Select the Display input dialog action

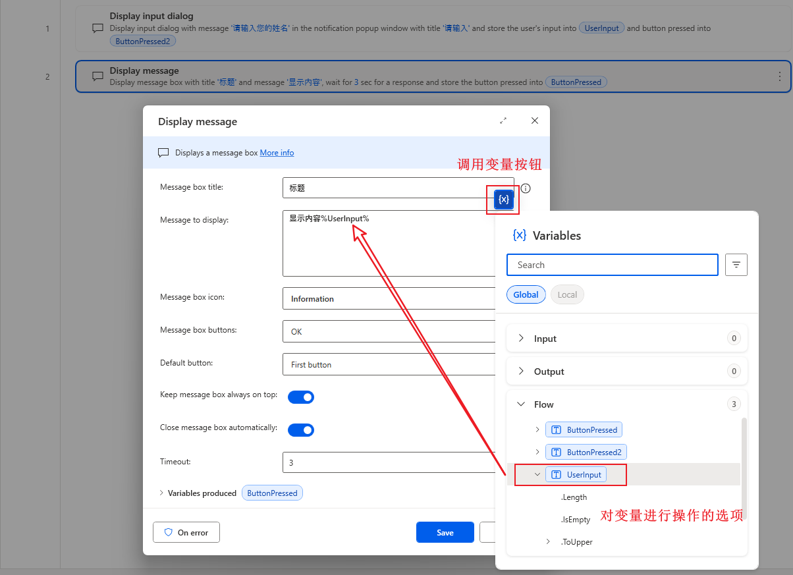tap(432, 28)
